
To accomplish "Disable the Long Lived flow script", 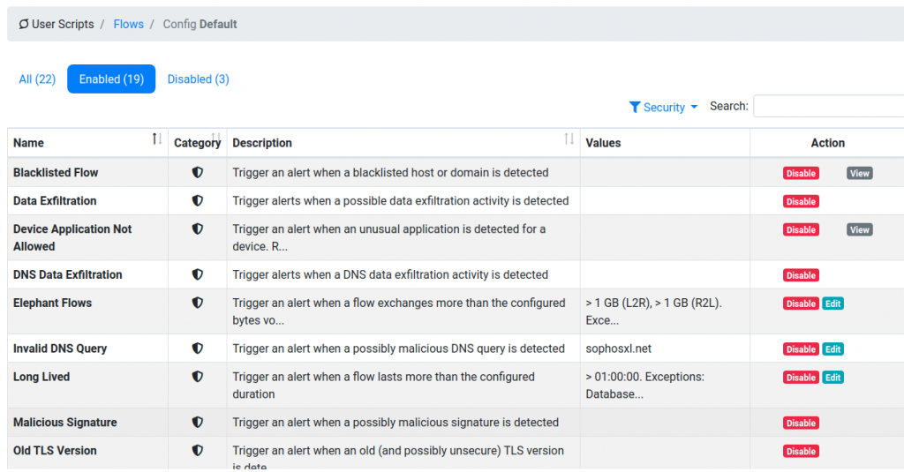I will tap(801, 377).
